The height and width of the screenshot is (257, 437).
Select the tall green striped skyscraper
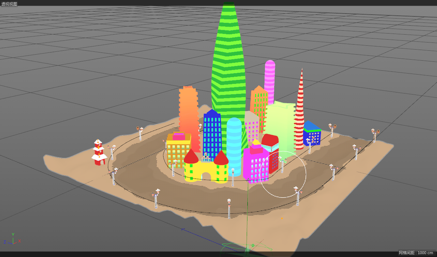click(229, 70)
